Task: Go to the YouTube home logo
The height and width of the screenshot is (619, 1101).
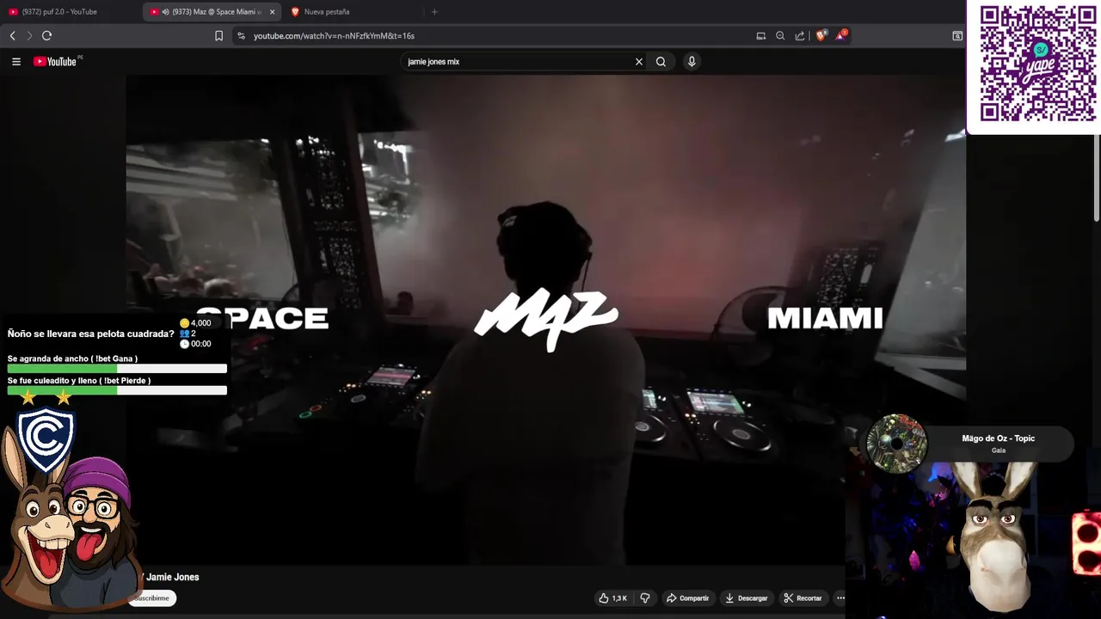Action: pos(55,61)
